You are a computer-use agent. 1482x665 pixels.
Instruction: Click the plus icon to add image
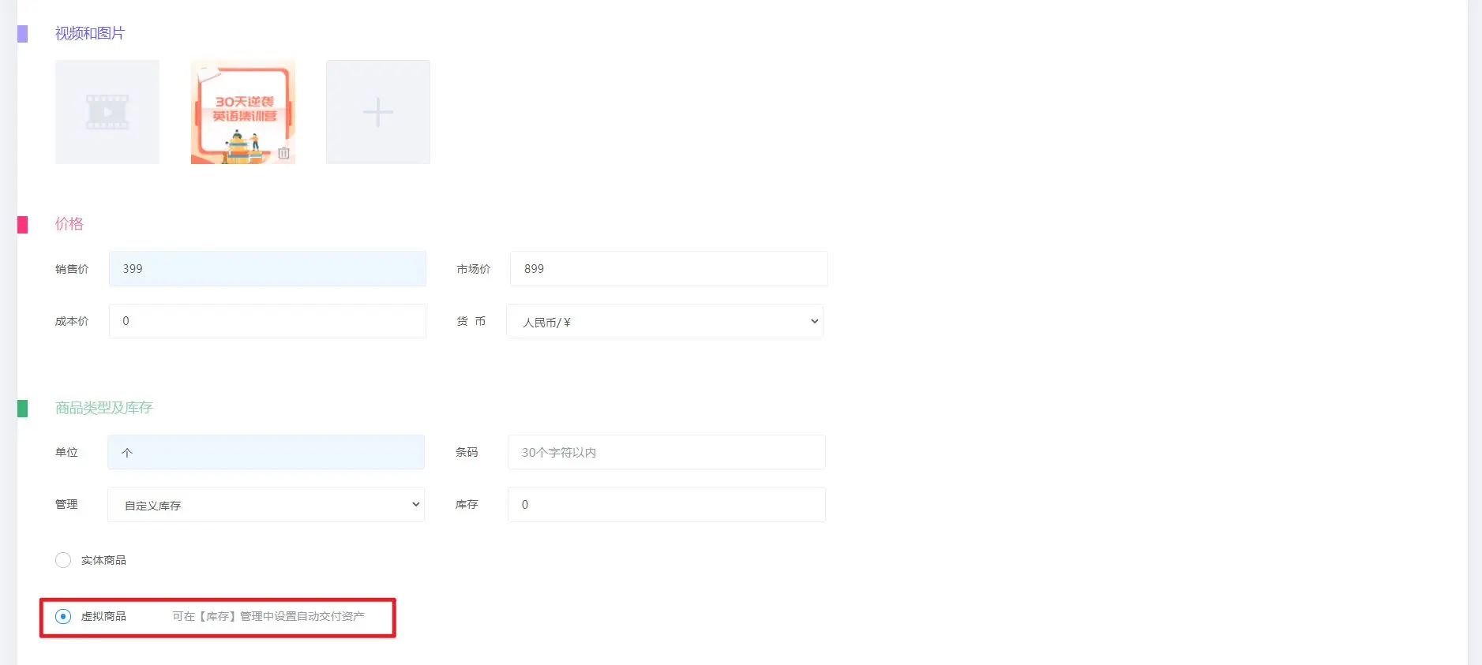click(x=378, y=112)
